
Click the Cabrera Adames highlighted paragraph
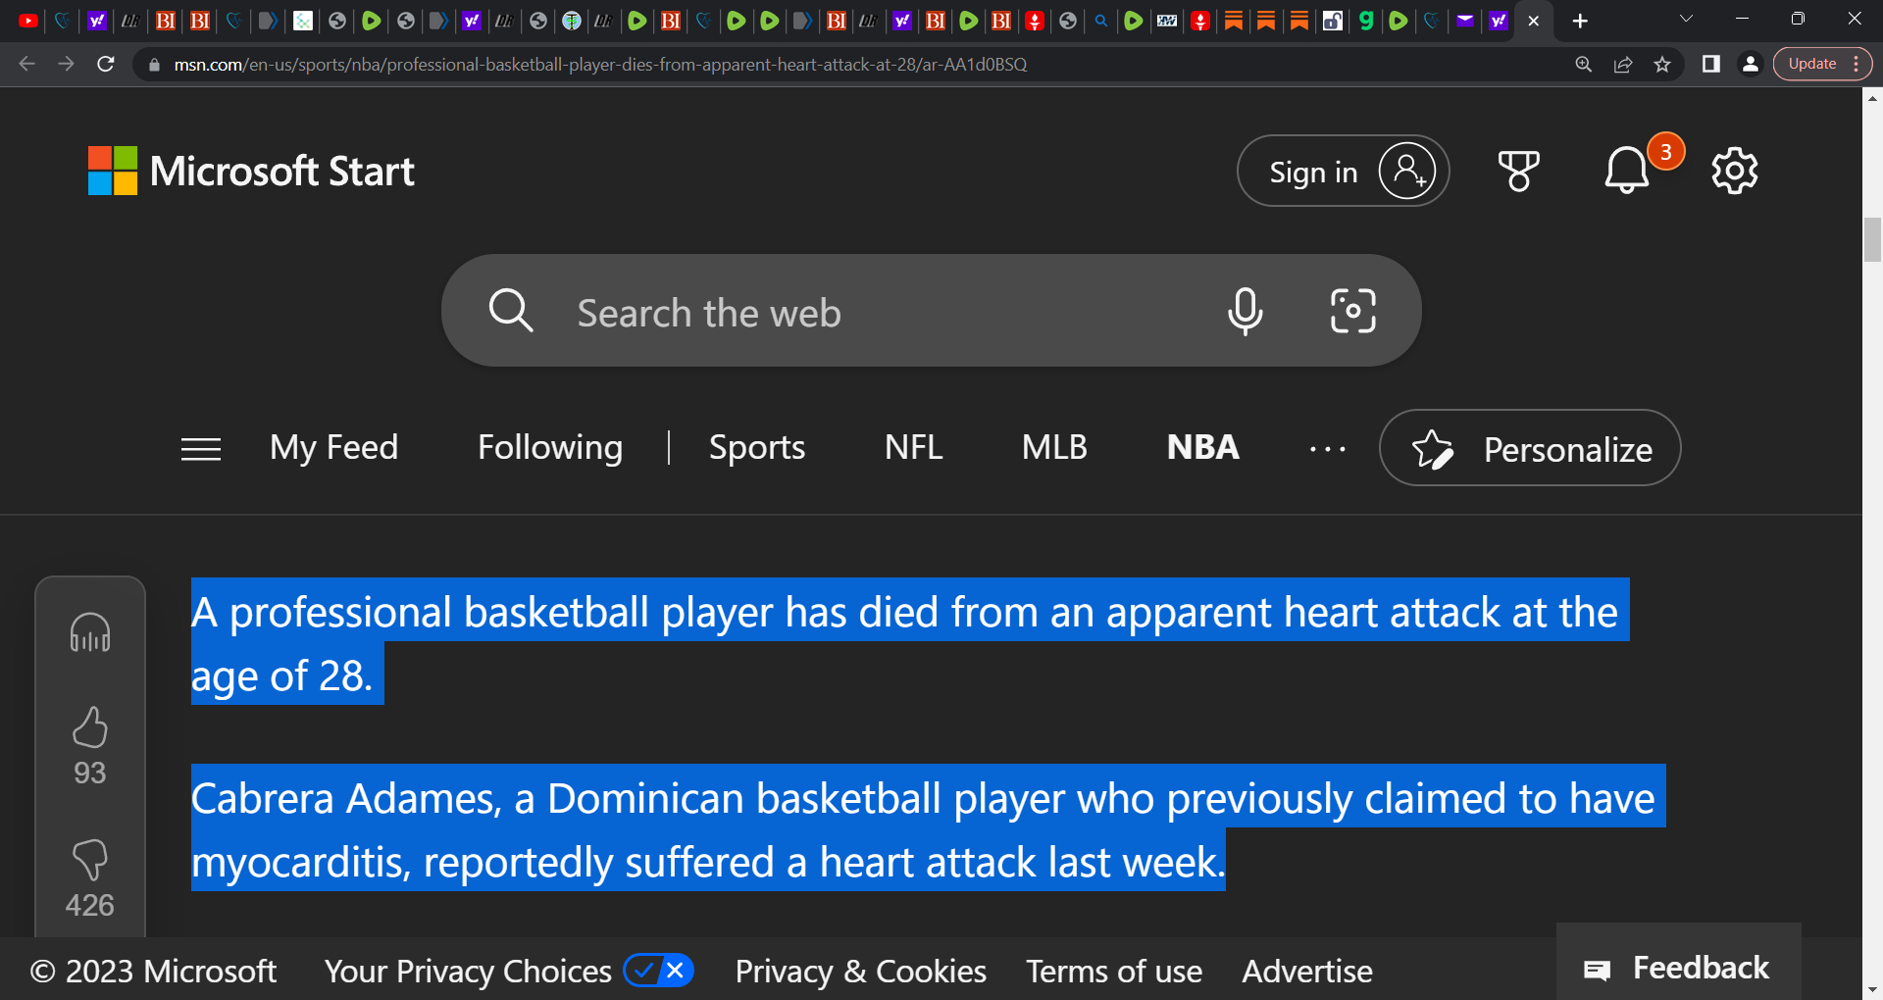[928, 828]
